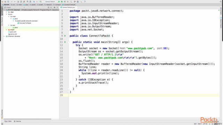Click the blue Back navigation arrow

(34, 1)
